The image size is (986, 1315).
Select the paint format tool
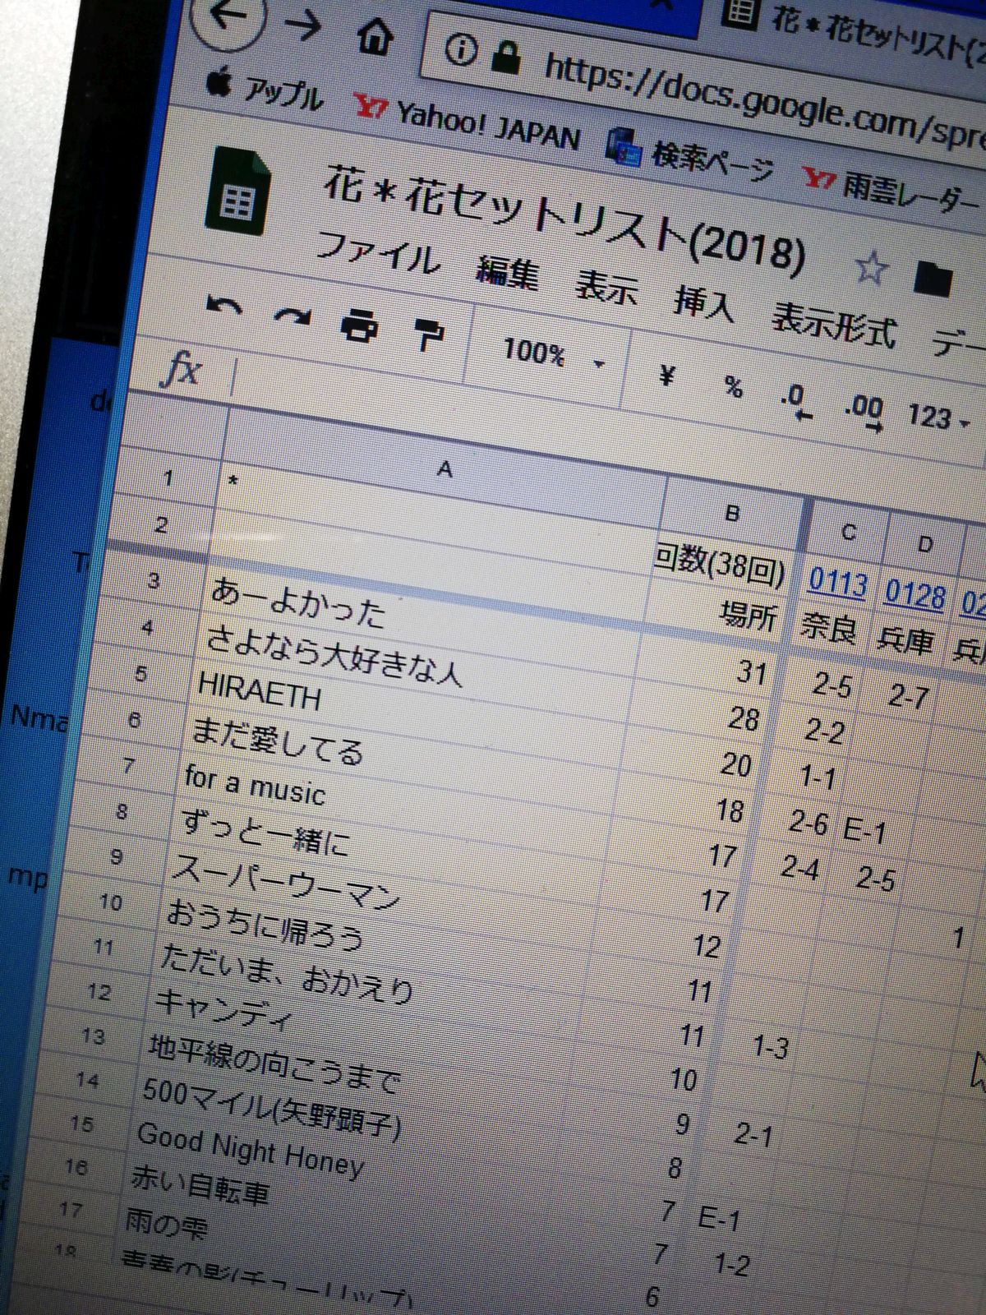(x=428, y=335)
